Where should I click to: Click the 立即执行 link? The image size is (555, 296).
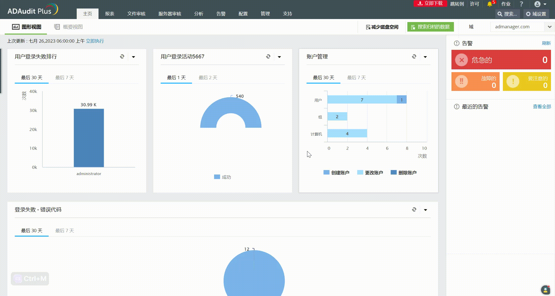[x=95, y=41]
